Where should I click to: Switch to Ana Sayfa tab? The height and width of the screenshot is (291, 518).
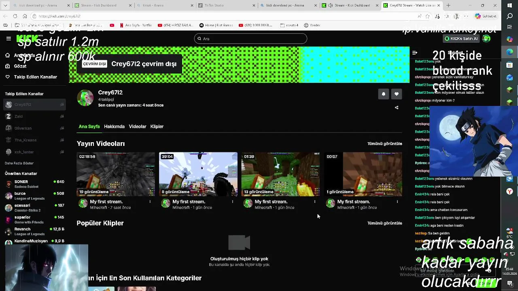[89, 127]
